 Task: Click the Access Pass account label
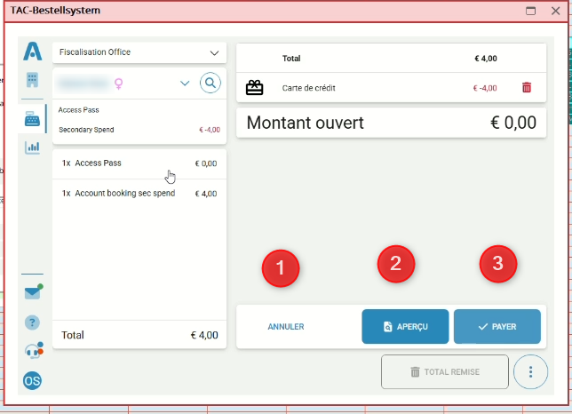click(x=78, y=110)
